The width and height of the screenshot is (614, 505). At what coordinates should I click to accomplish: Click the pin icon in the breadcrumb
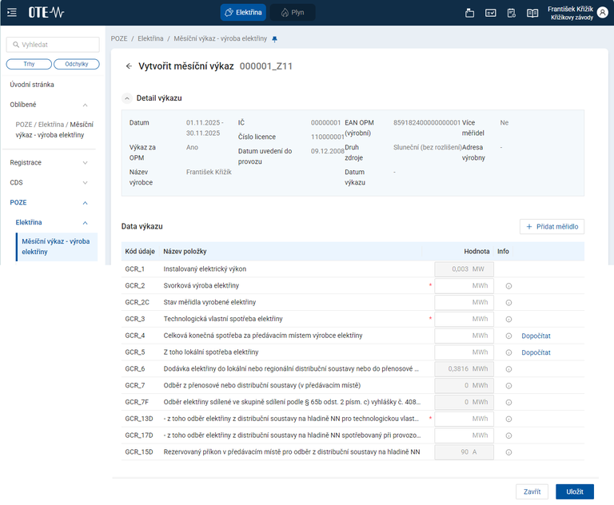(x=275, y=38)
